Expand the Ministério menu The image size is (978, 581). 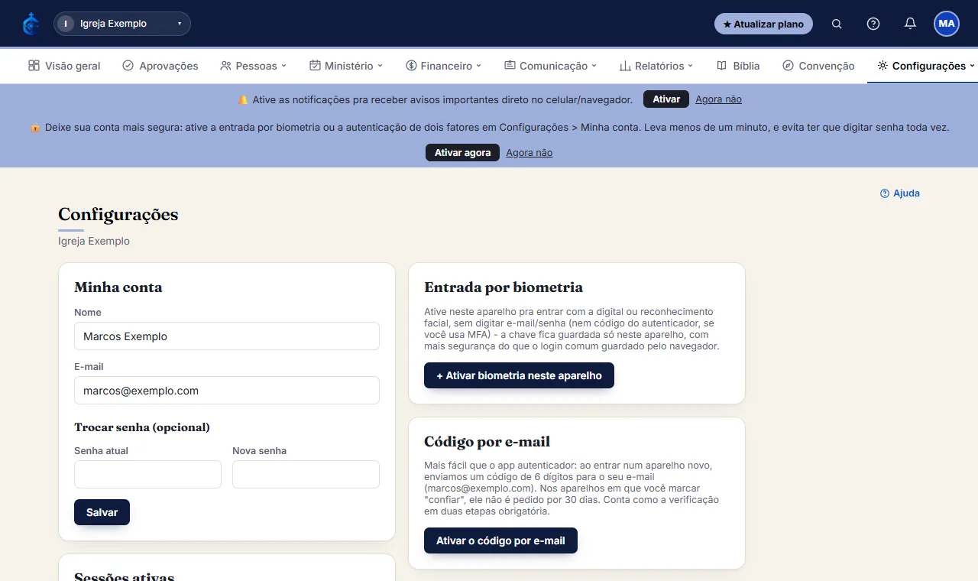click(346, 66)
